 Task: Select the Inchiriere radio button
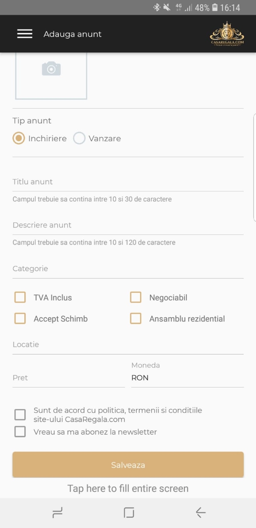click(x=19, y=138)
